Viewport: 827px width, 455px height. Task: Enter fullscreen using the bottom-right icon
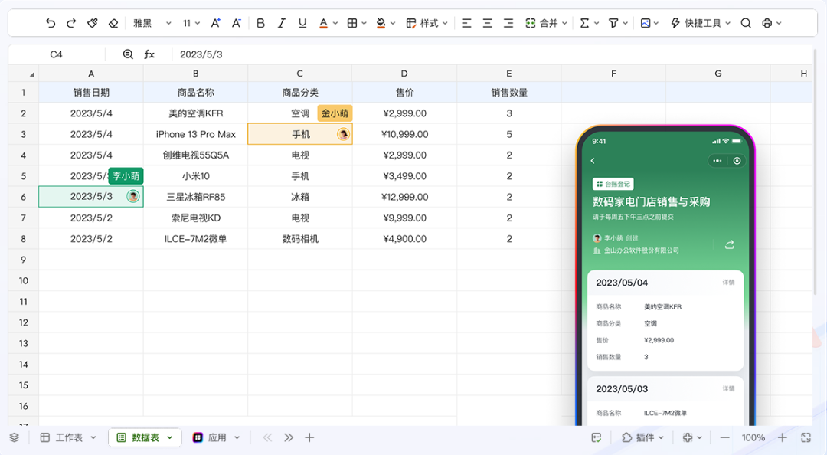coord(806,437)
